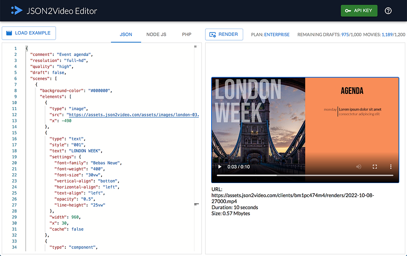Switch to the NODE JS tab
The width and height of the screenshot is (407, 256).
point(156,35)
